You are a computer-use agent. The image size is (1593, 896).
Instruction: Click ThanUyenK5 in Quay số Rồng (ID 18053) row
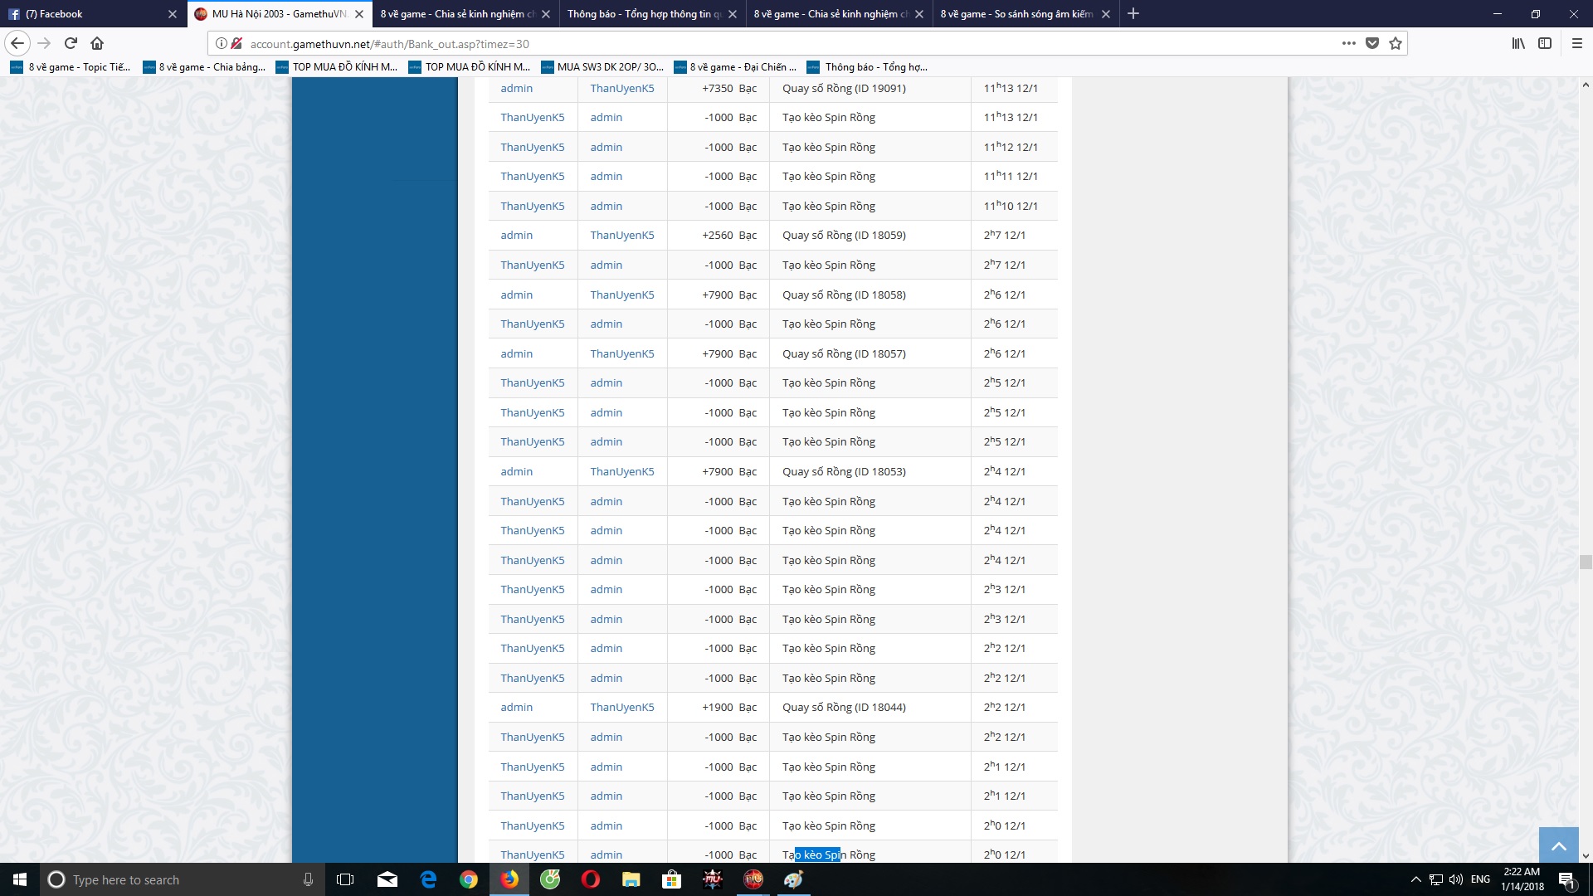pos(622,471)
